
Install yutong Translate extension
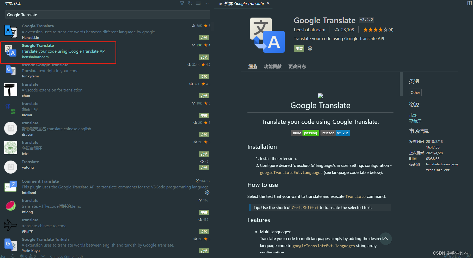(204, 168)
